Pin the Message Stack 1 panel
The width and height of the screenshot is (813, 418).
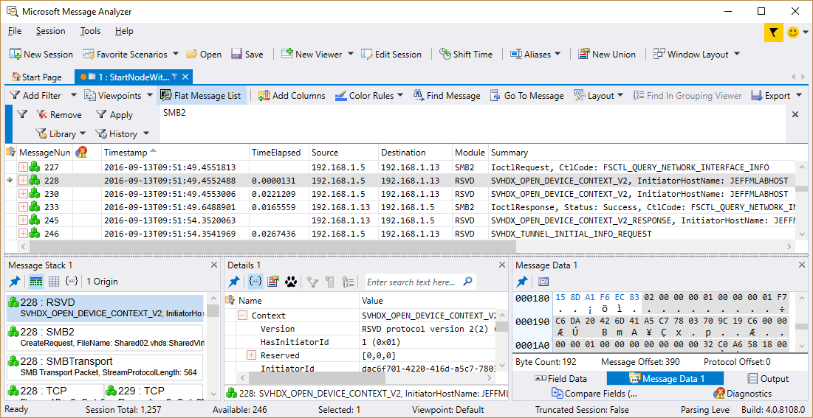(x=15, y=282)
